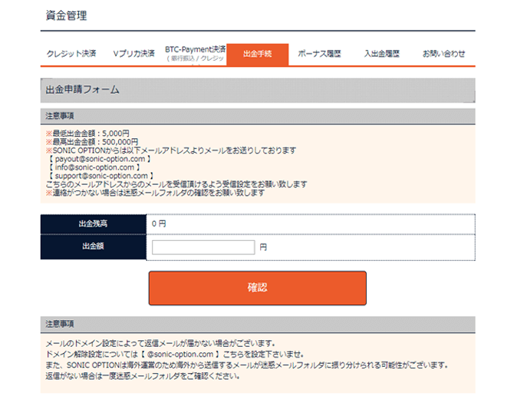Click @sonic-option.com domain text in notice
The image size is (517, 403).
[180, 355]
